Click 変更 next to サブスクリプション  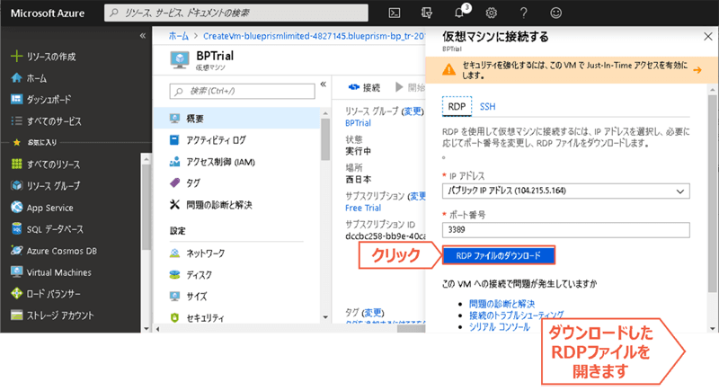(418, 196)
